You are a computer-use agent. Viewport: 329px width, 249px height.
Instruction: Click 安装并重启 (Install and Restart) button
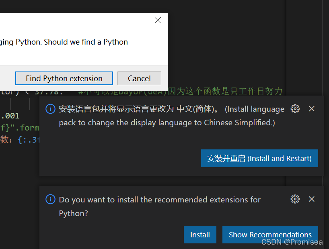point(259,158)
